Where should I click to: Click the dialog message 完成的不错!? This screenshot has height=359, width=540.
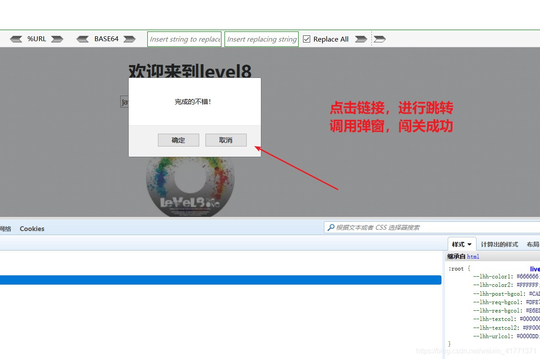pyautogui.click(x=193, y=102)
